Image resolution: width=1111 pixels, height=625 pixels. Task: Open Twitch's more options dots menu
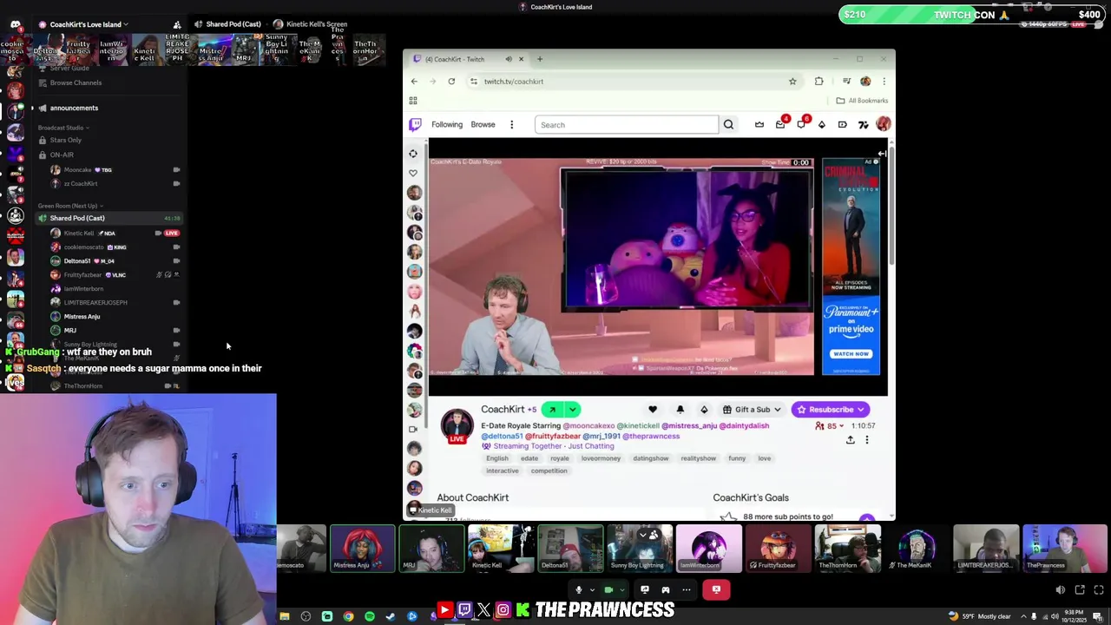coord(511,124)
